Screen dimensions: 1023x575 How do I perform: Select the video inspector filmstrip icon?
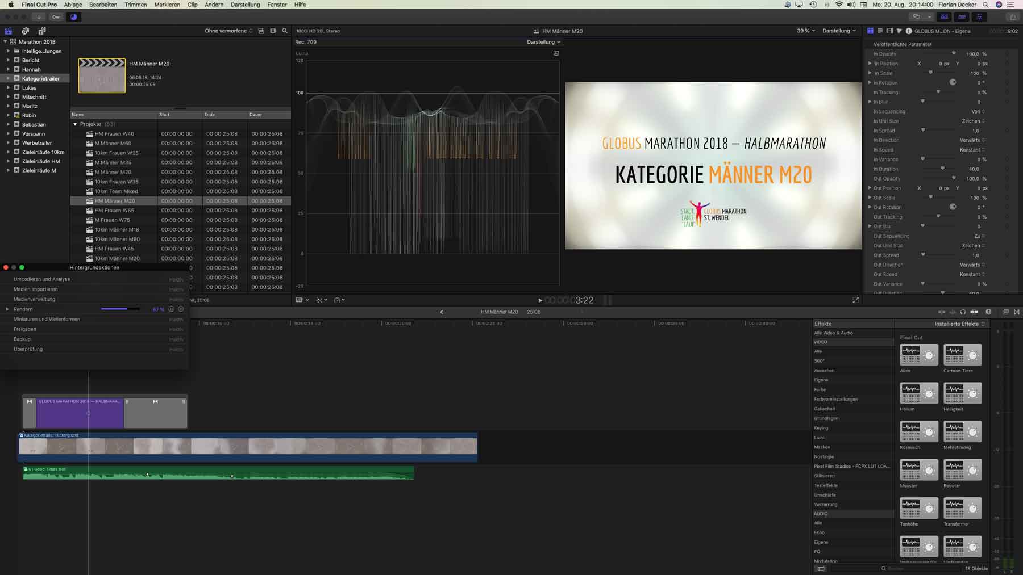(889, 31)
